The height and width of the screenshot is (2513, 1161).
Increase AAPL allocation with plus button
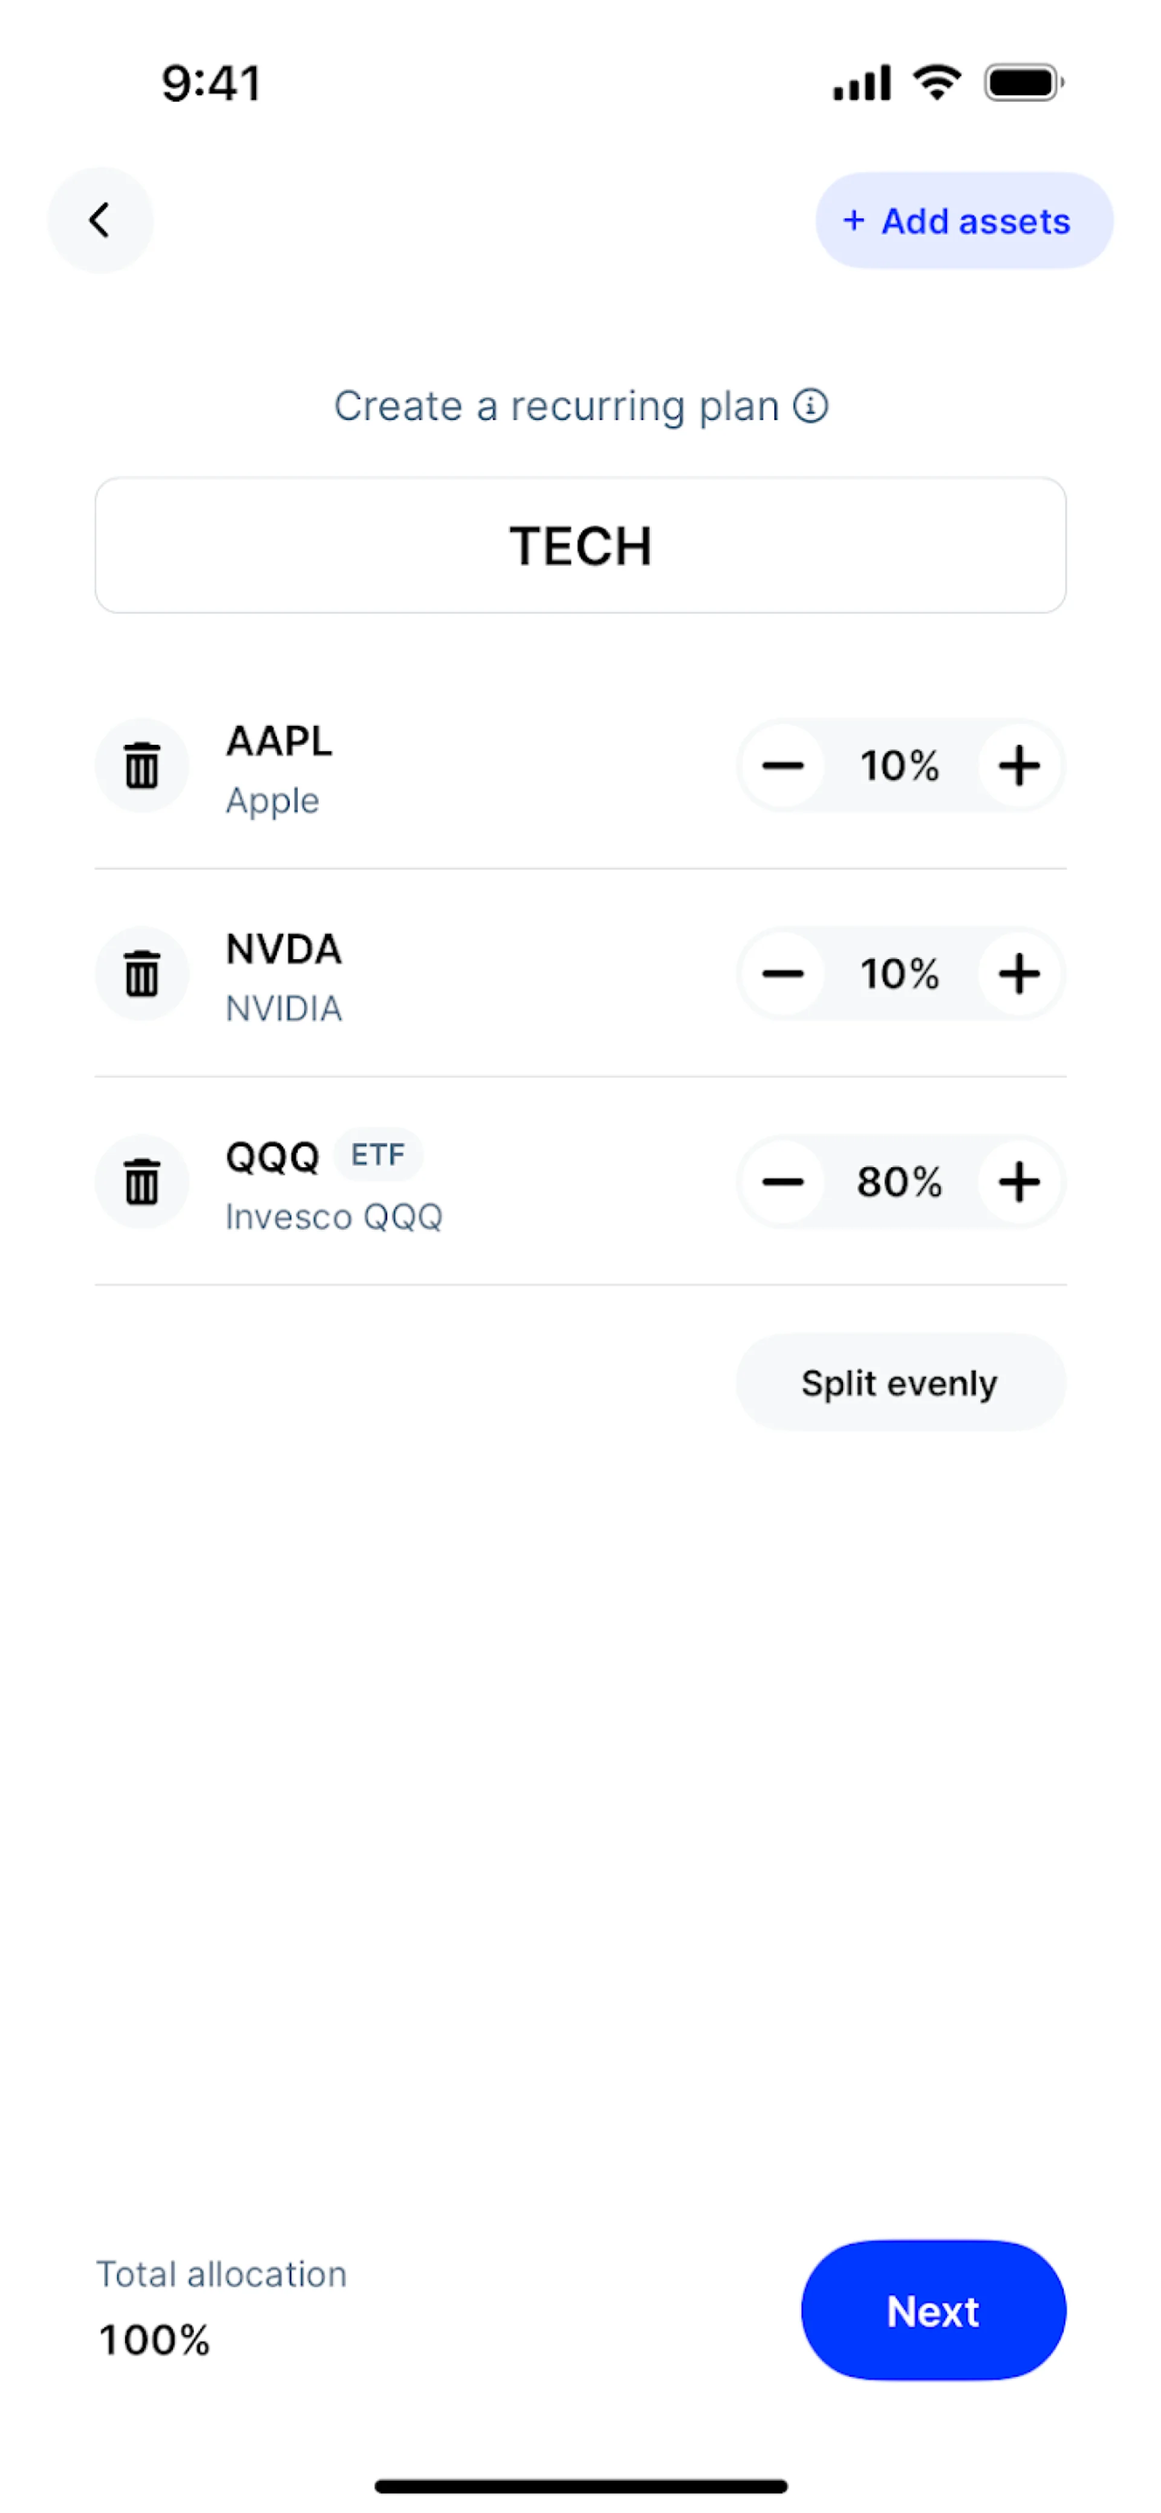click(1020, 766)
